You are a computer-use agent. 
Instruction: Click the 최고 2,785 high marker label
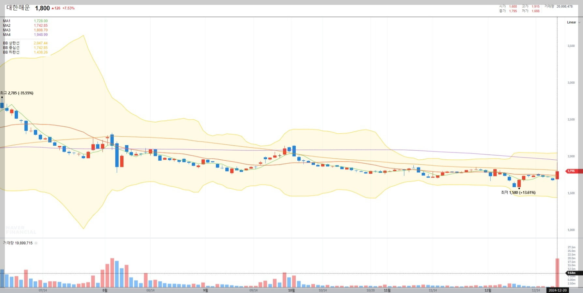coord(17,93)
